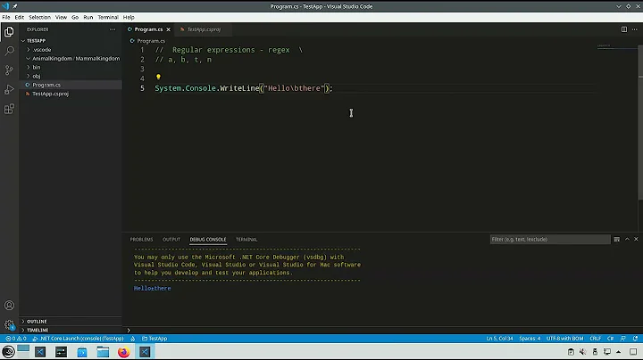The width and height of the screenshot is (643, 360).
Task: Open the Search view in activity bar
Action: point(9,51)
